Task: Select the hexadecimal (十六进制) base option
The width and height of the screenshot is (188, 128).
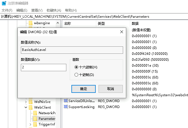Action: 76,67
